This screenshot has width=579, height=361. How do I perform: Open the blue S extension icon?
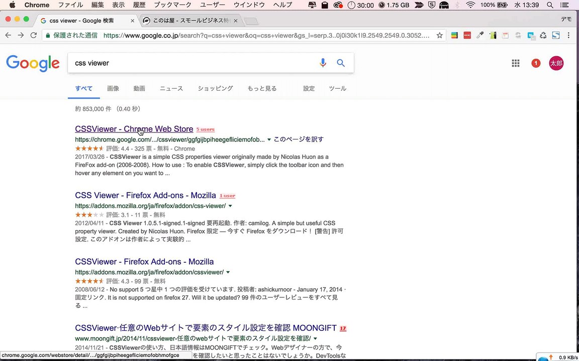(x=556, y=36)
